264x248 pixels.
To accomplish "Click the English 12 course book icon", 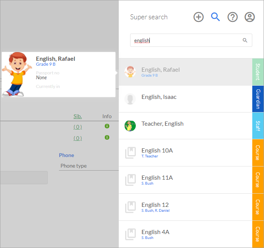I will 130,207.
